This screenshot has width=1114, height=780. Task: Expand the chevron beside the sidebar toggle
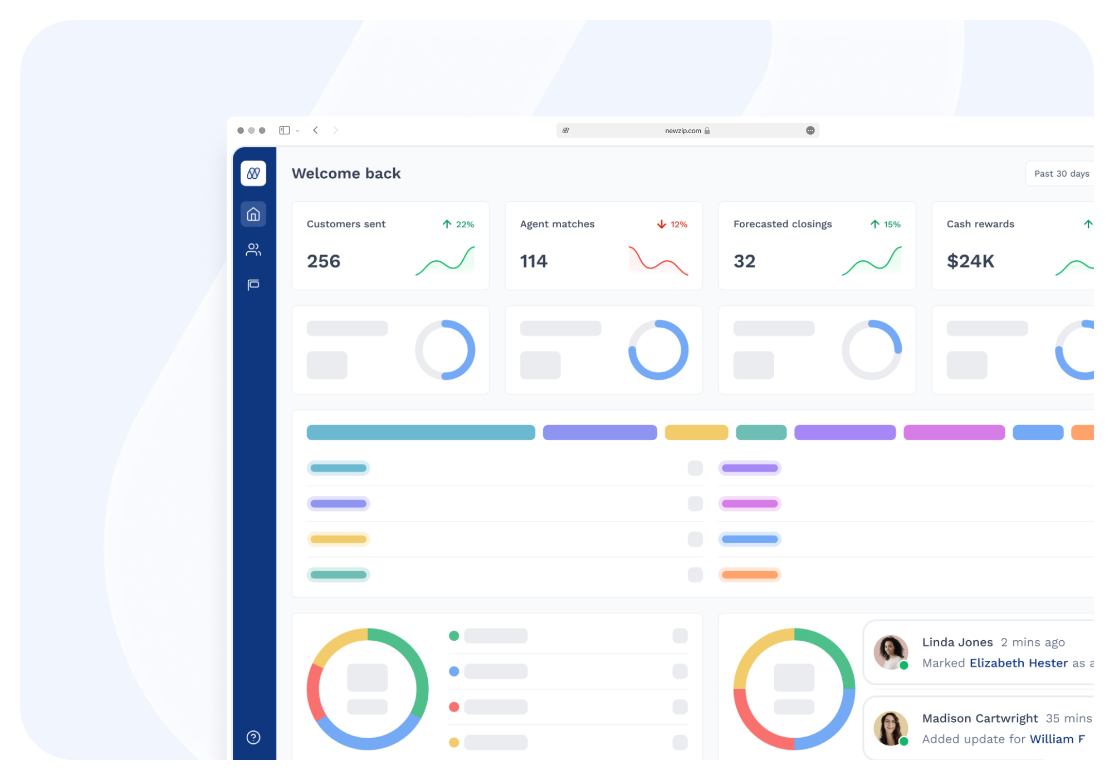[x=297, y=130]
